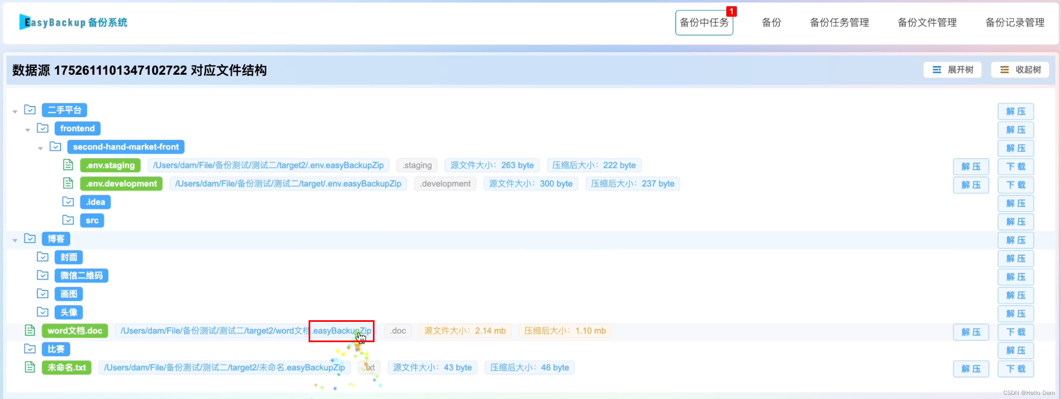Click 解压 for the frontend row
1061x399 pixels.
pos(1016,130)
